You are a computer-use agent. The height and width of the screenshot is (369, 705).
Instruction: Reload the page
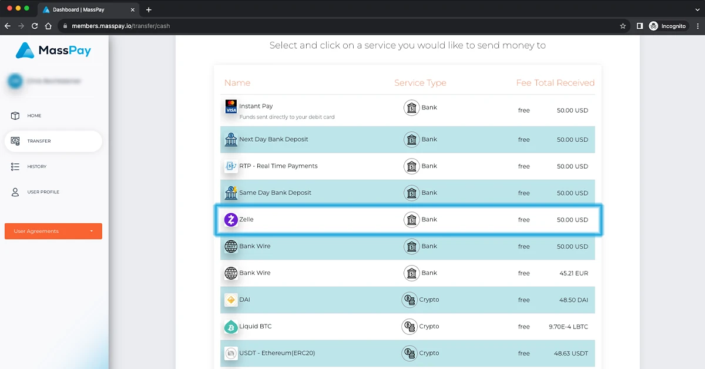tap(35, 26)
